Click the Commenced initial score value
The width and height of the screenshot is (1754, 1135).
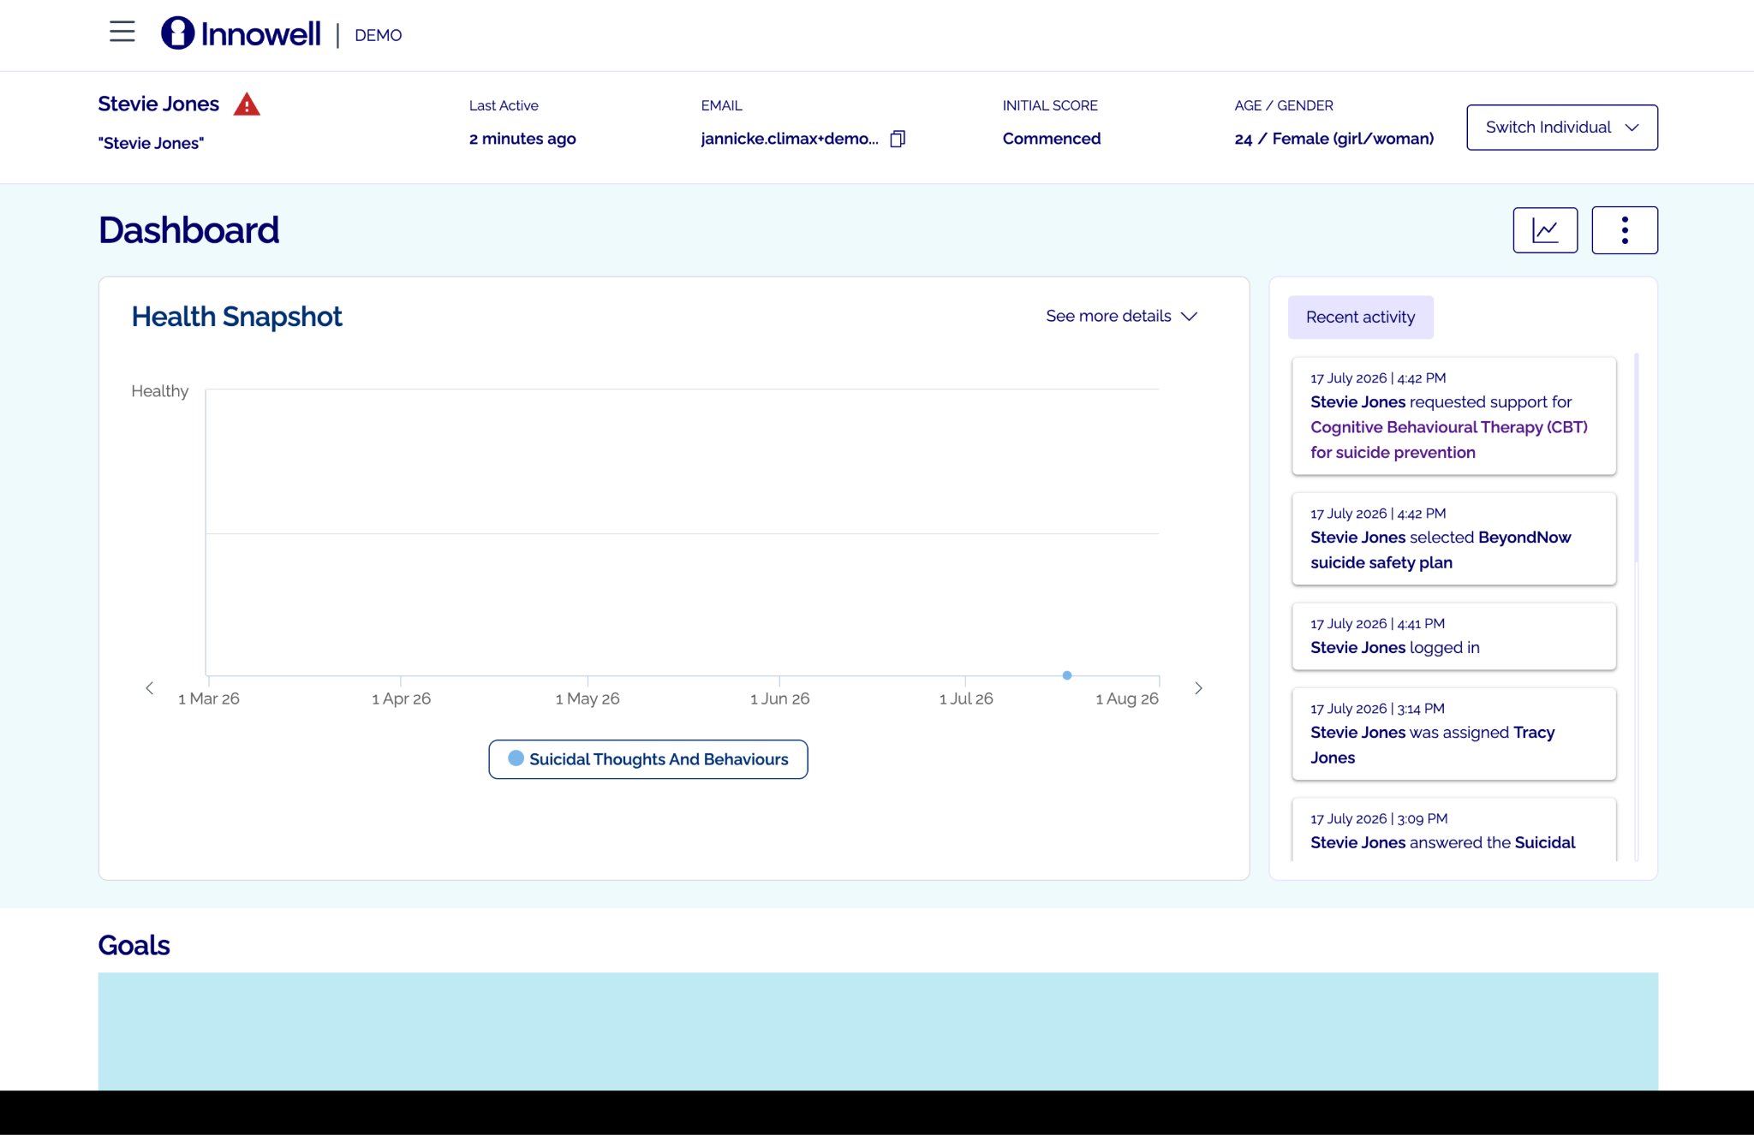click(x=1052, y=139)
